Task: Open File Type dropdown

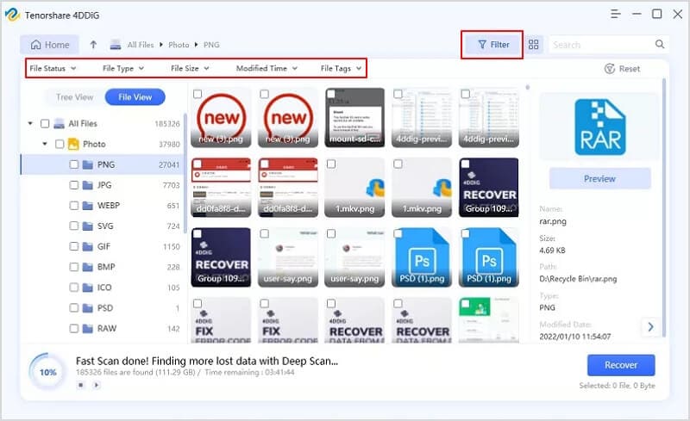Action: point(123,68)
